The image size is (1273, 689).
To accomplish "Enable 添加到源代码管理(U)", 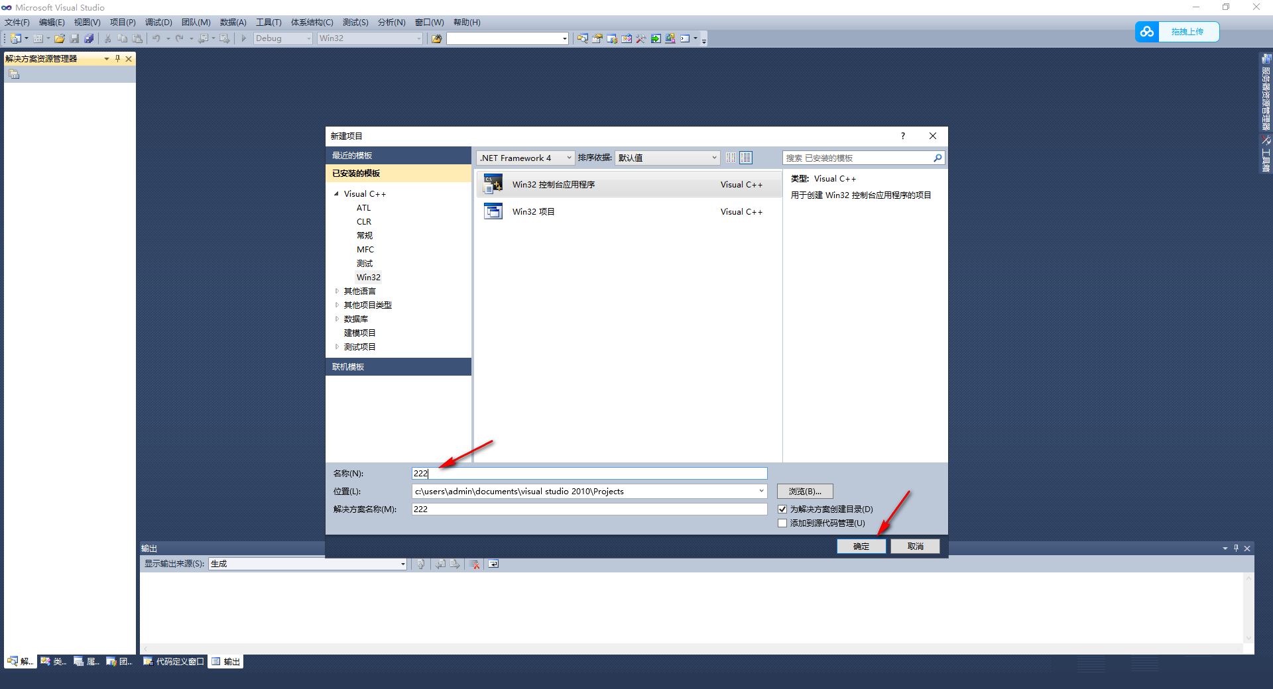I will pyautogui.click(x=782, y=523).
